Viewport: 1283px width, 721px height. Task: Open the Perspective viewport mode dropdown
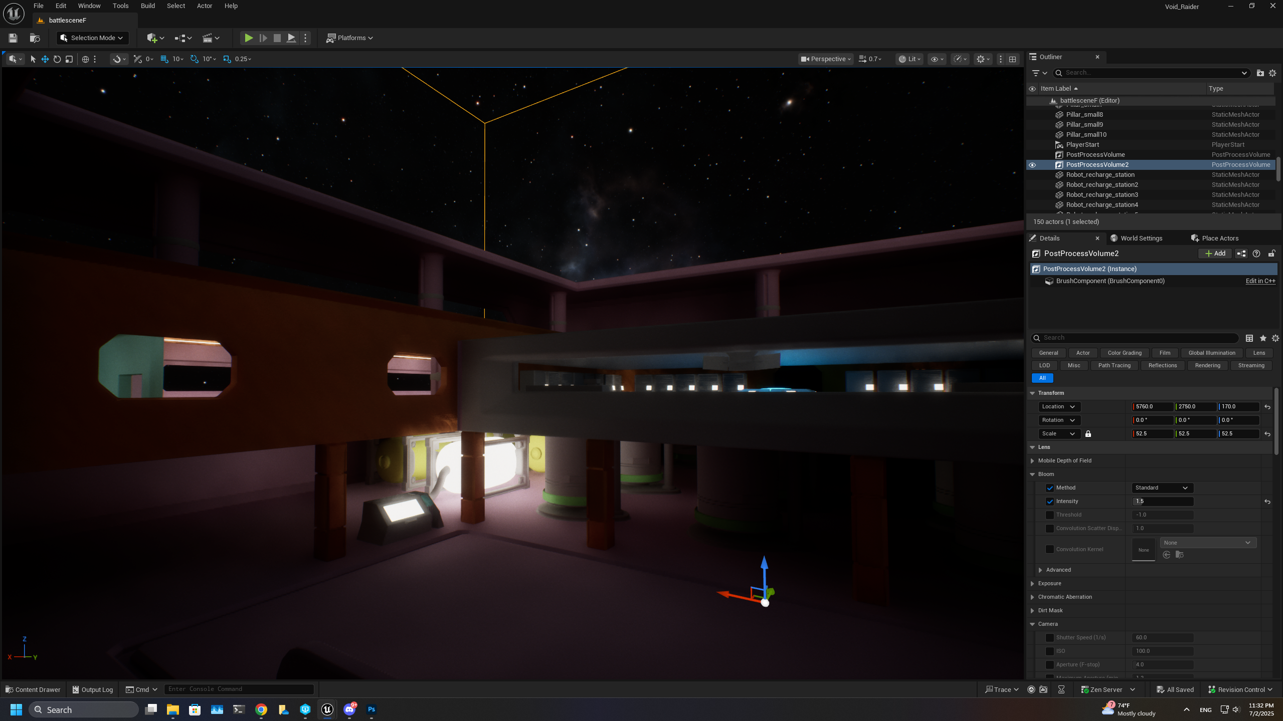coord(825,59)
